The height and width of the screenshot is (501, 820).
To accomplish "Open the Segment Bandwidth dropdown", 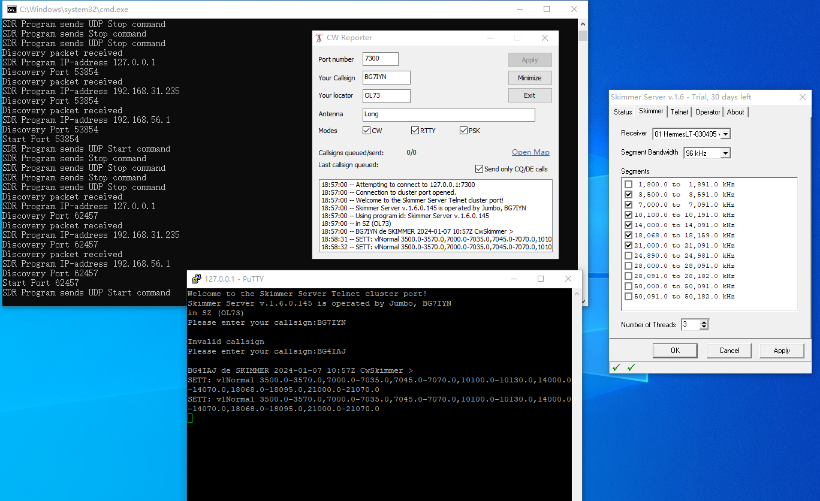I will coord(725,153).
